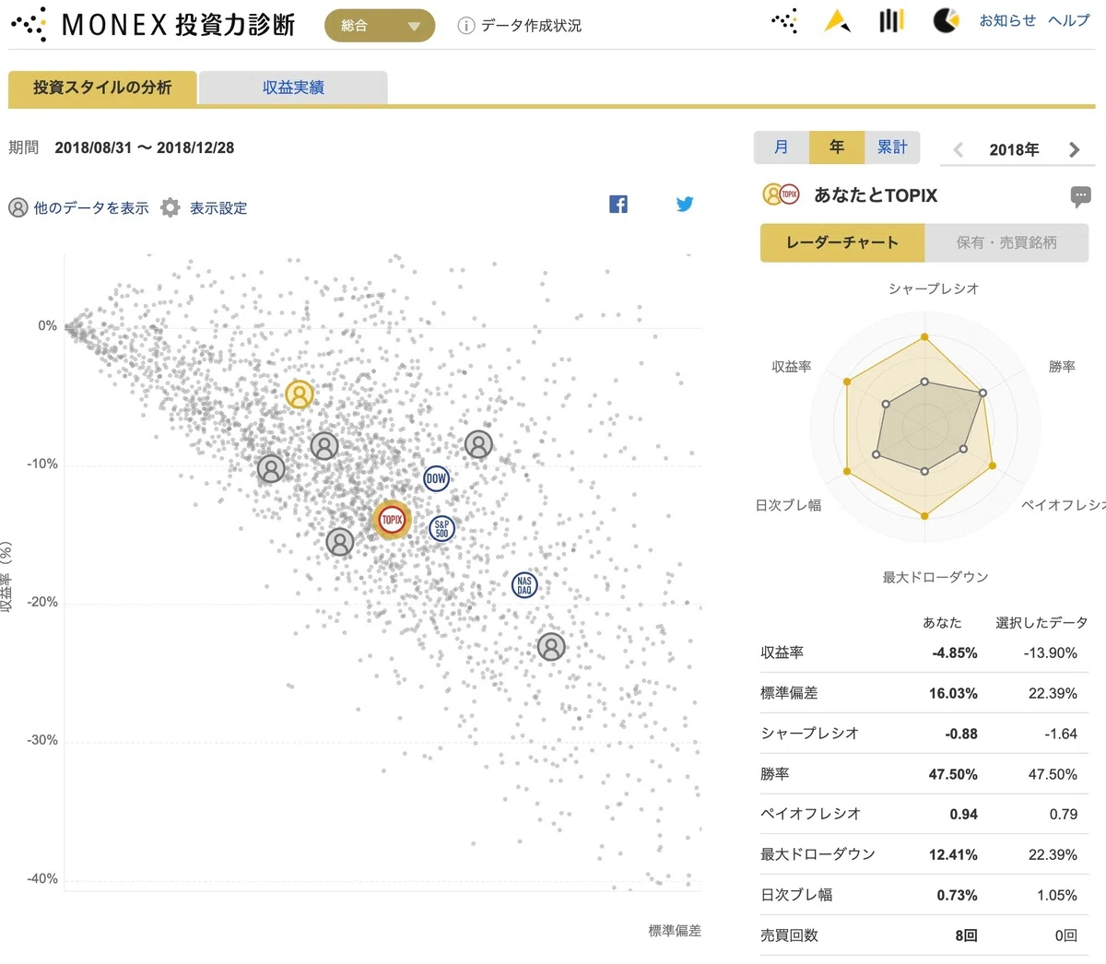This screenshot has height=964, width=1106.
Task: Open the comment speech bubble icon
Action: 1081,195
